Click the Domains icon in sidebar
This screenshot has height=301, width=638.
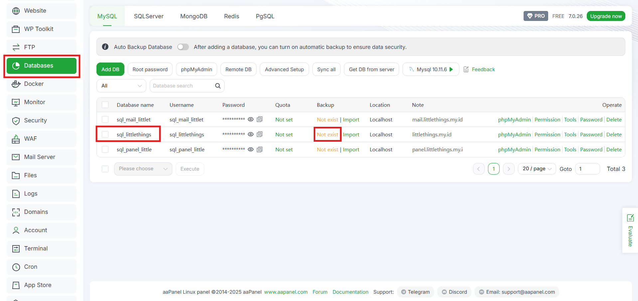pyautogui.click(x=16, y=212)
